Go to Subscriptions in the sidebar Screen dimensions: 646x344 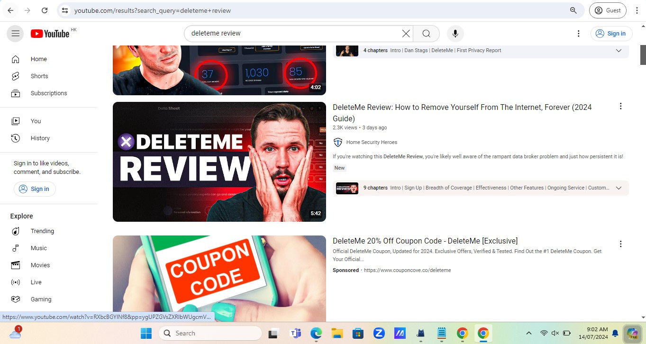(48, 93)
